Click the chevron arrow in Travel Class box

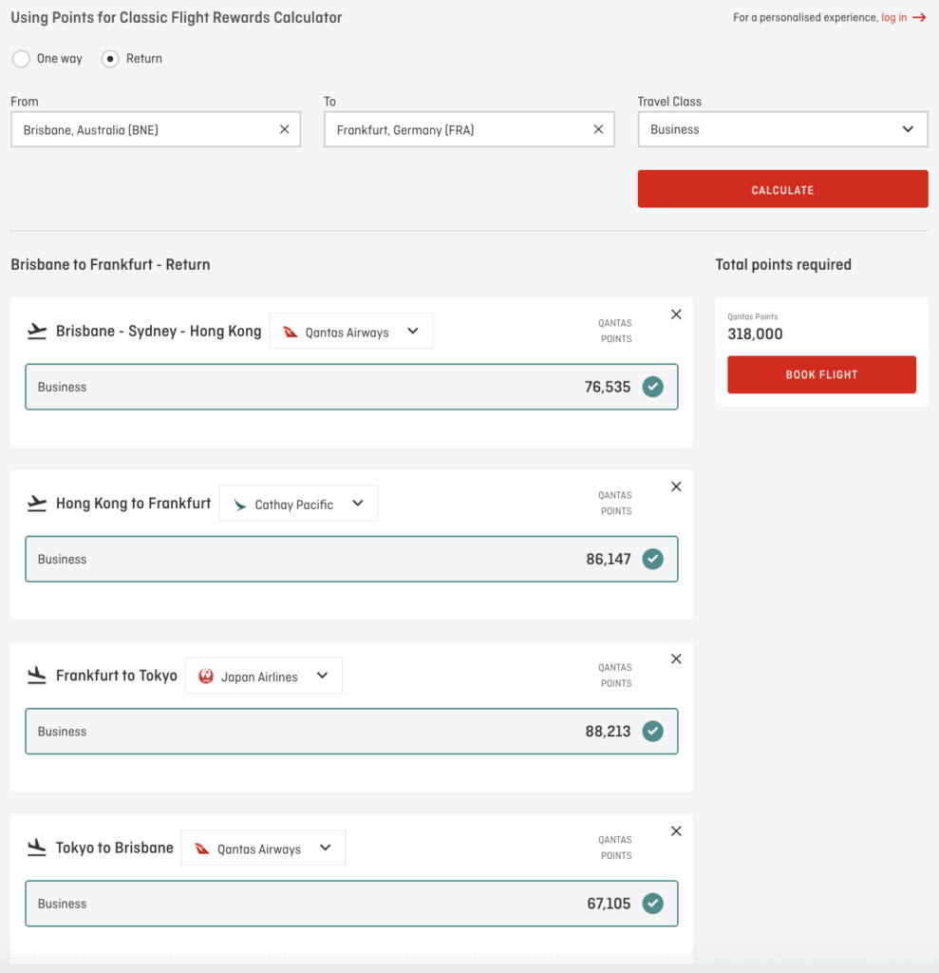(908, 129)
